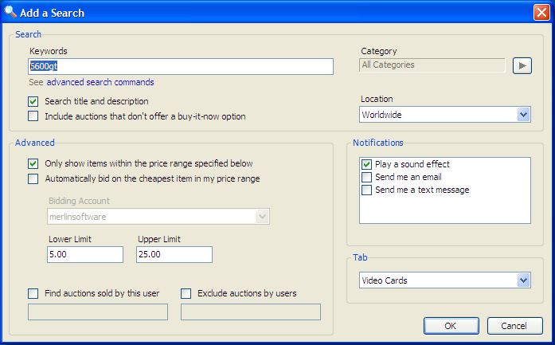The width and height of the screenshot is (555, 345).
Task: Click the magnifier icon in title bar
Action: [x=11, y=12]
